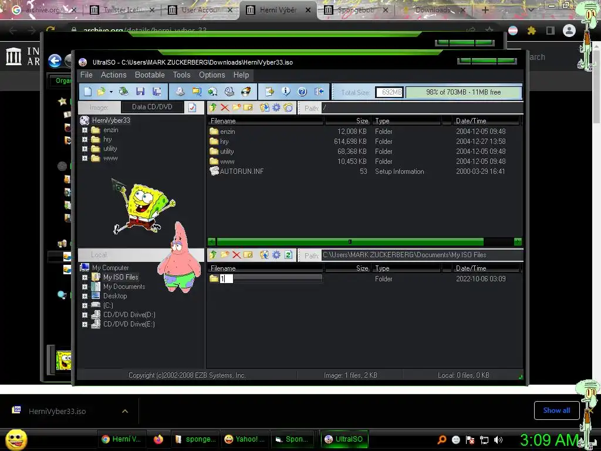The width and height of the screenshot is (601, 451).
Task: Click the Exit door-arrow toolbar icon
Action: (x=319, y=91)
